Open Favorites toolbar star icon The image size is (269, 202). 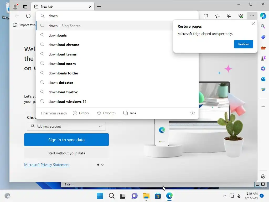(217, 16)
